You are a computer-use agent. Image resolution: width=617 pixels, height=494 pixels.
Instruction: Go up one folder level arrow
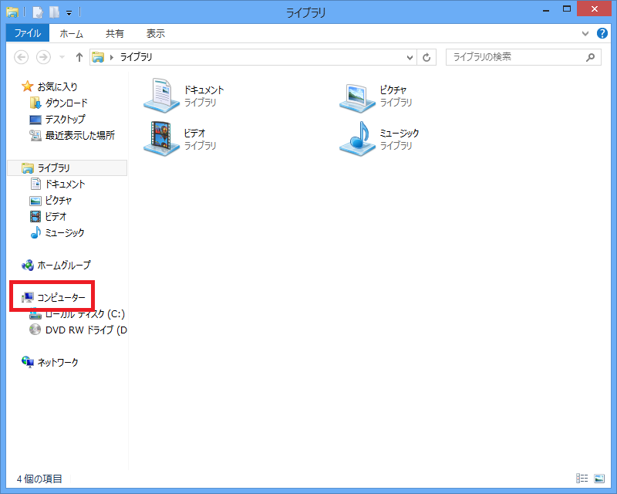[x=79, y=57]
